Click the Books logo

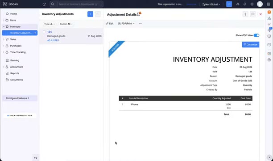pyautogui.click(x=10, y=4)
